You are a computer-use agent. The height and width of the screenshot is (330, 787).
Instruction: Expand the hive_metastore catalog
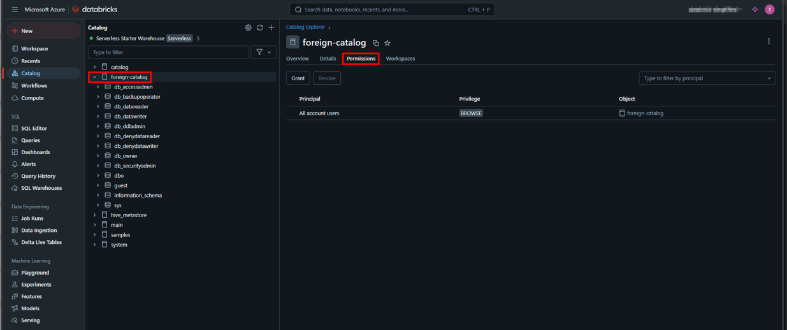(95, 215)
